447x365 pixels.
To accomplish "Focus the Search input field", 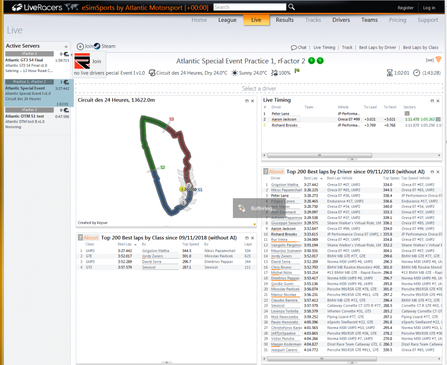I will point(250,7).
